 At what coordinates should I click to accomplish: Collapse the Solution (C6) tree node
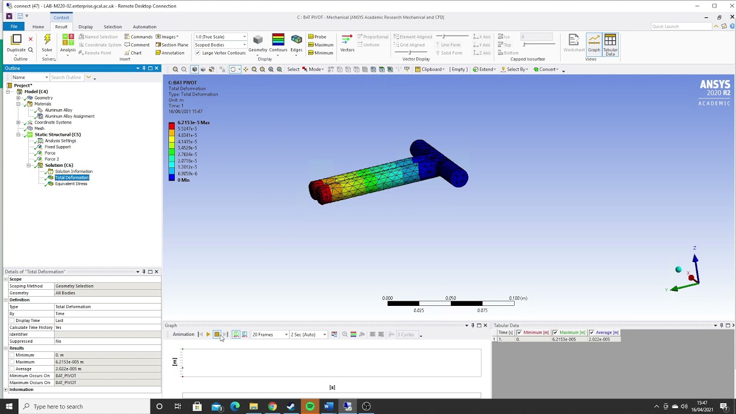28,165
